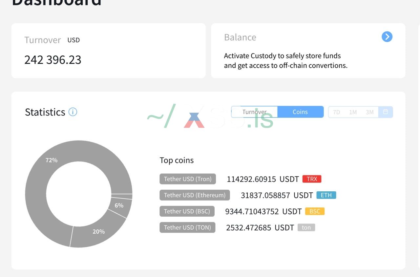The image size is (420, 277).
Task: Select the 7D time range
Action: pyautogui.click(x=336, y=112)
